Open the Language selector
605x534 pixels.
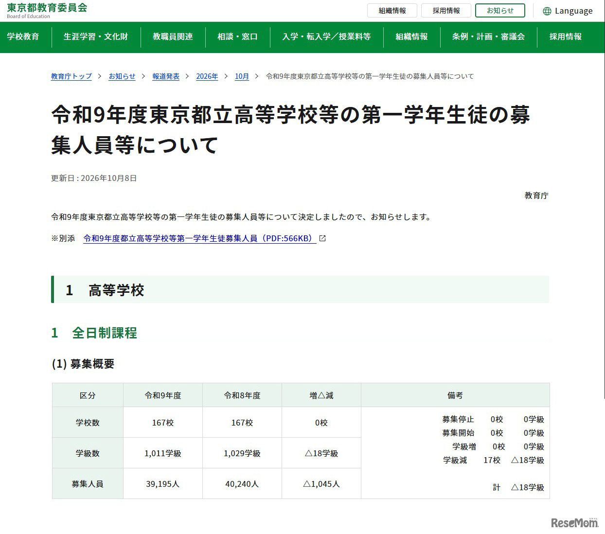[568, 11]
